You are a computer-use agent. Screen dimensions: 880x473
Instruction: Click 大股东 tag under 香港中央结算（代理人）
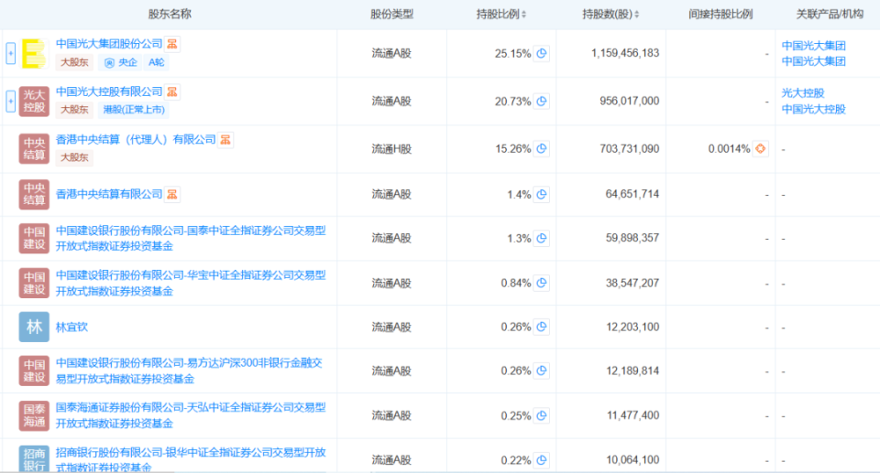coord(74,157)
